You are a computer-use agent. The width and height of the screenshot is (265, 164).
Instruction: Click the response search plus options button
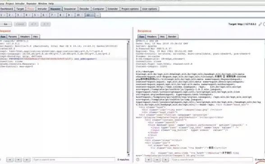point(157,159)
